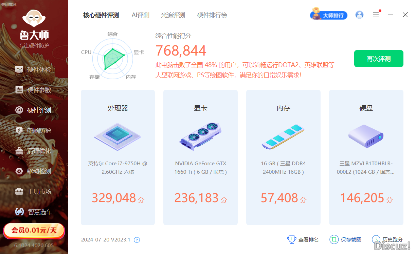Click 关闭推荐 at top left

(x=9, y=4)
